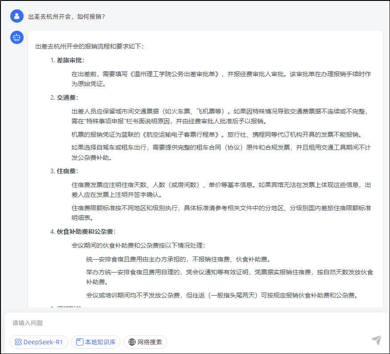Screen dimensions: 390x354
Task: Click the heading 伙食补助费和公杂费
Action: 85,232
